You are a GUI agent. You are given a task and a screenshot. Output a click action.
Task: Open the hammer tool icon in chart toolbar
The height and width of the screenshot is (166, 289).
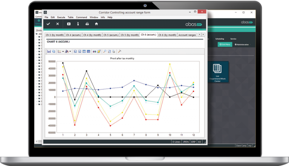coord(119,51)
